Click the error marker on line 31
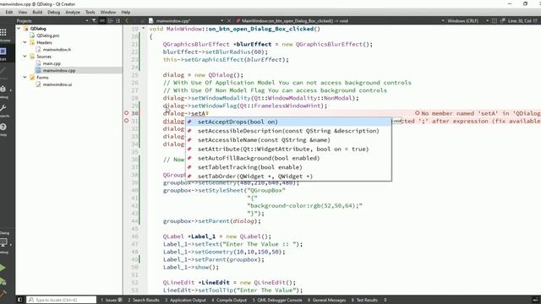Screen dimensions: 541x304 pyautogui.click(x=126, y=121)
